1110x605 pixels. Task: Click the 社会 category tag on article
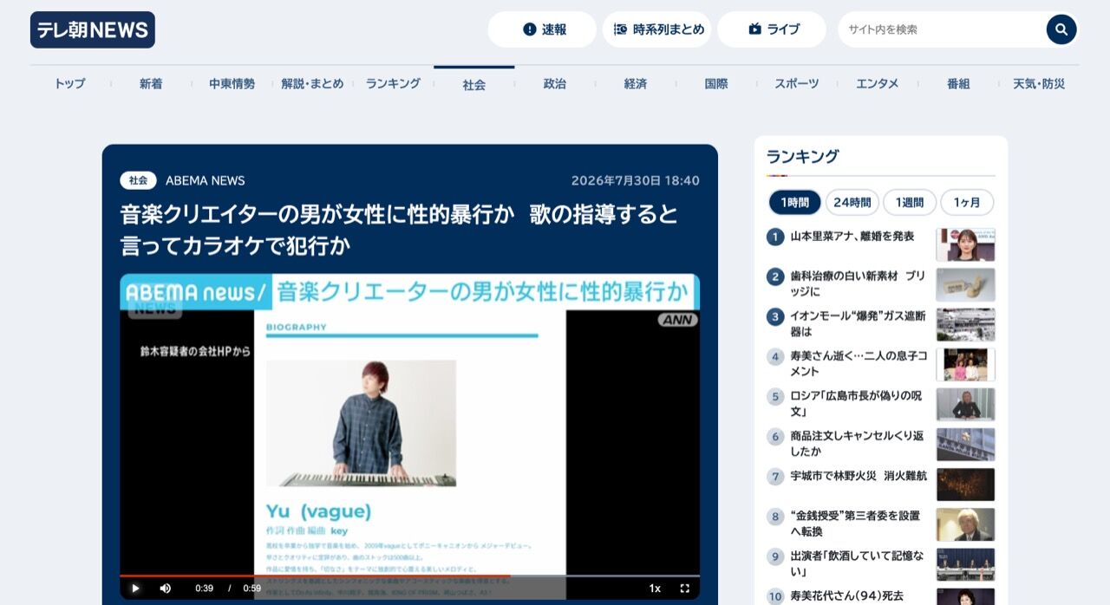pyautogui.click(x=138, y=180)
